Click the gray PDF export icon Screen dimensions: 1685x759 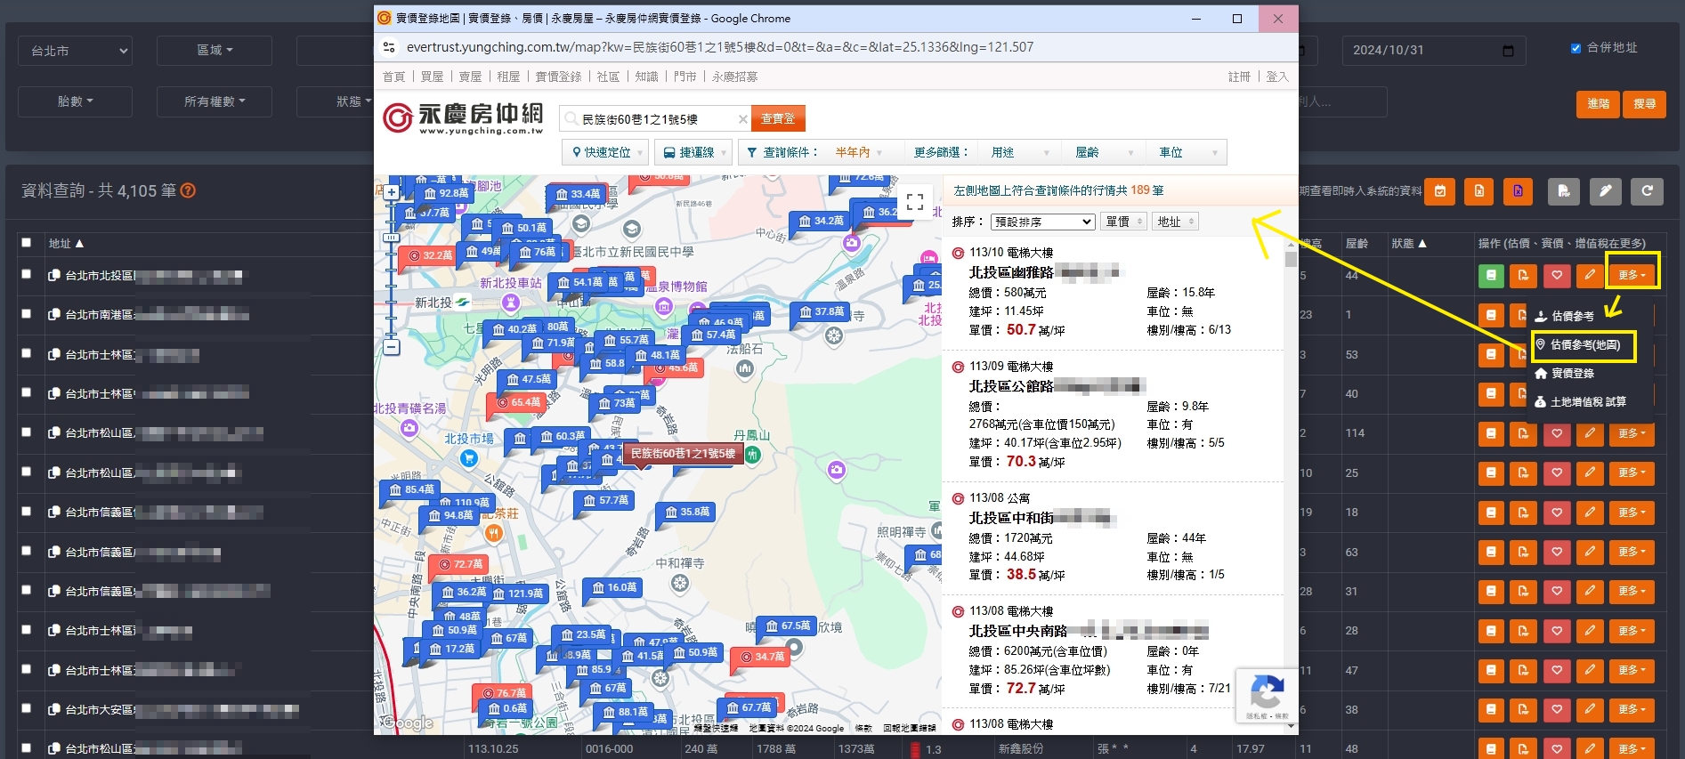point(1563,191)
